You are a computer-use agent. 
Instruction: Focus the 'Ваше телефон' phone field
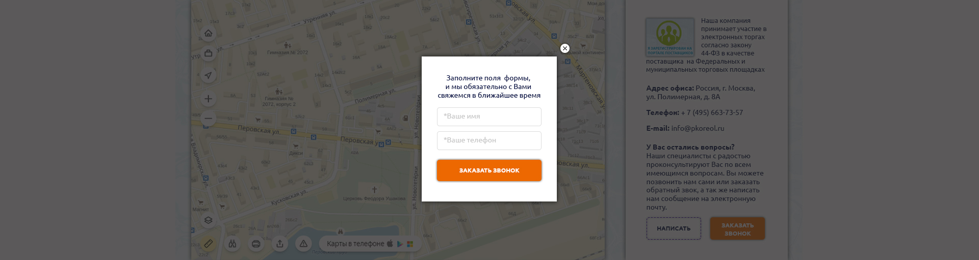[x=489, y=140]
